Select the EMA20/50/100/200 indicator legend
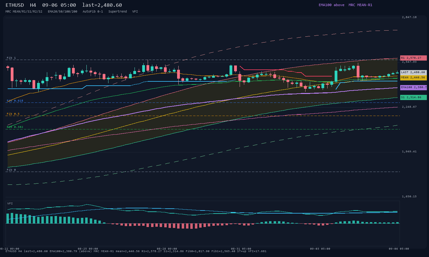 coord(63,12)
